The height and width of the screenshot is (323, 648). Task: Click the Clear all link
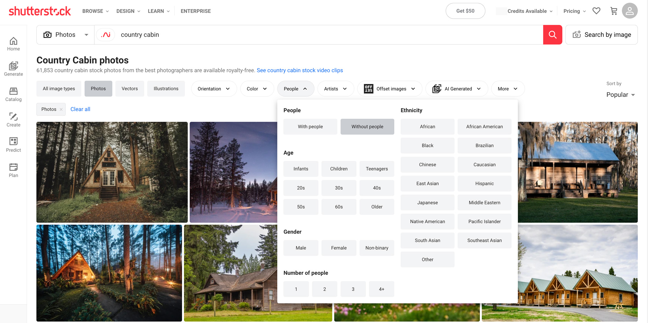pos(80,109)
